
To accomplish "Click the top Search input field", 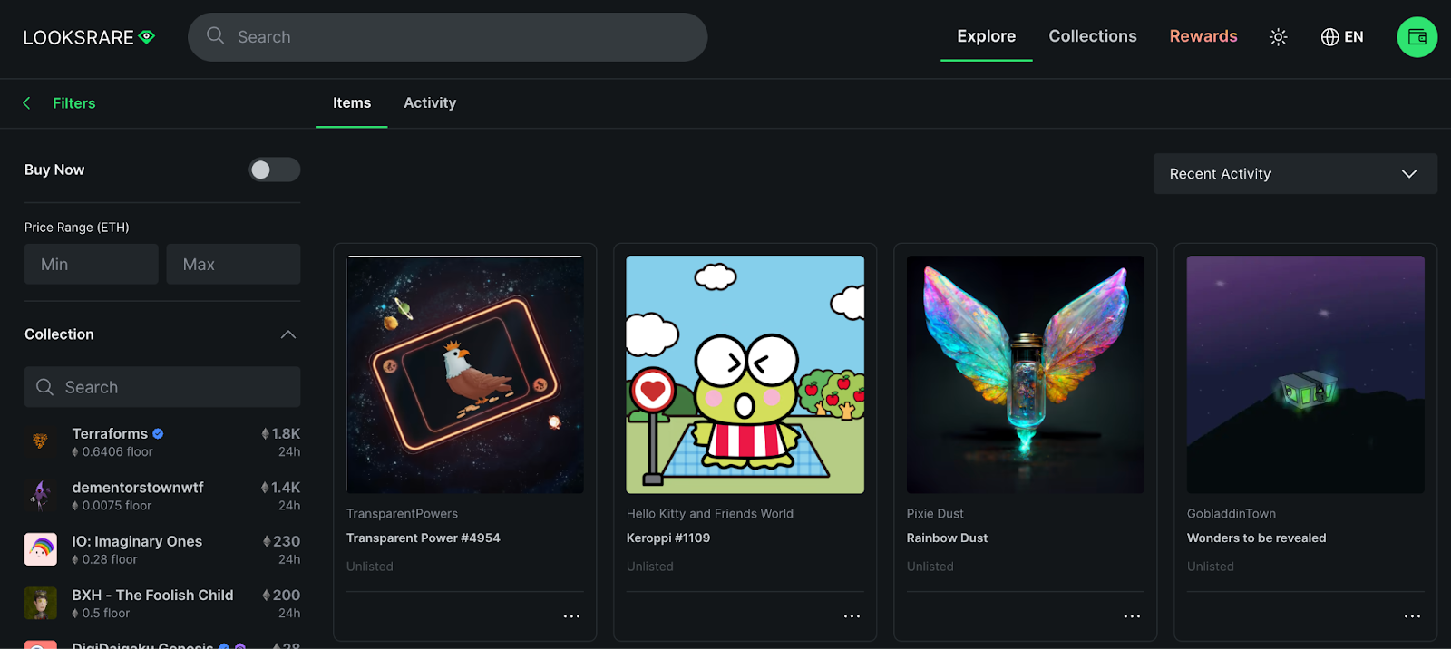I will tap(448, 37).
